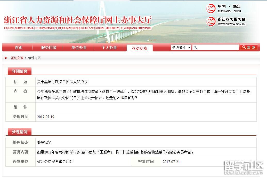This screenshot has width=267, height=178.
Task: Select the 个人办事 navigation tab
Action: pos(109,48)
